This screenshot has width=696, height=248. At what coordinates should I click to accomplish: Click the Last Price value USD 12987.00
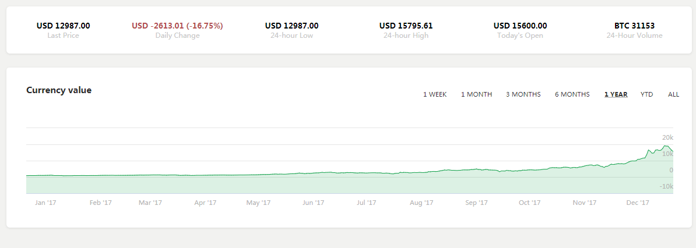(x=63, y=26)
